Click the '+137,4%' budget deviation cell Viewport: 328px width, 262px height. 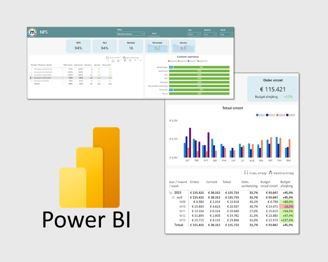(287, 220)
